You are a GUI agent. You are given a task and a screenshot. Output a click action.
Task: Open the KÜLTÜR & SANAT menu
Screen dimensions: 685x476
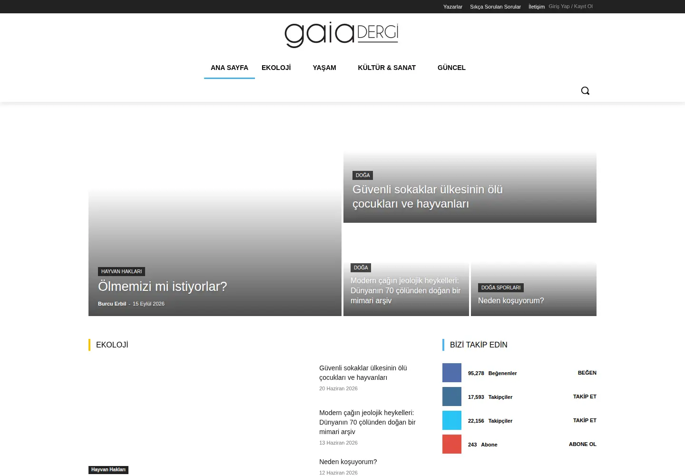(x=387, y=68)
